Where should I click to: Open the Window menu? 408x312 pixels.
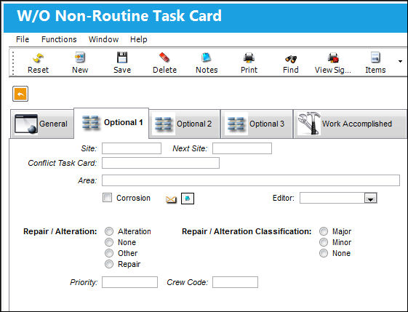click(x=103, y=39)
